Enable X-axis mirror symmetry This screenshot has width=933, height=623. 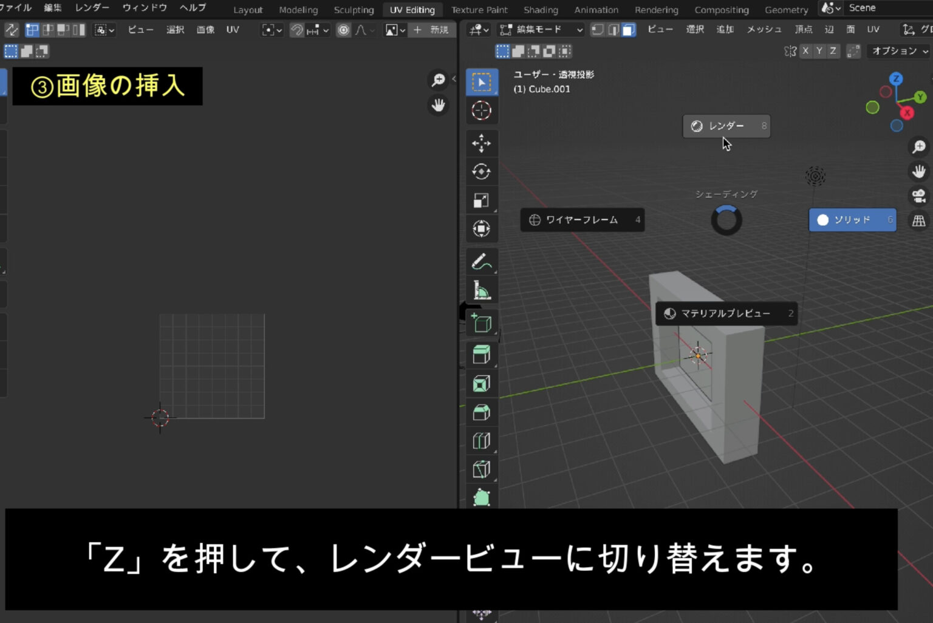pyautogui.click(x=805, y=51)
